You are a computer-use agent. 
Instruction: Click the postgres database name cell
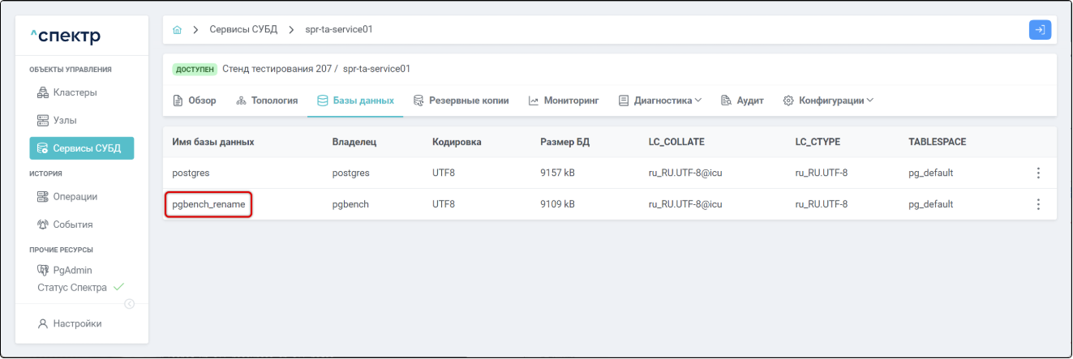(191, 173)
